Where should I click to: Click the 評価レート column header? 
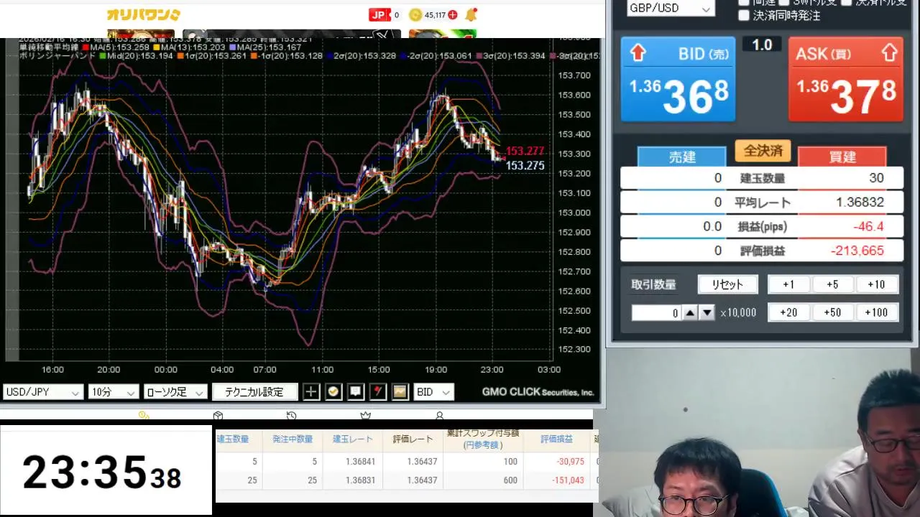[x=413, y=439]
